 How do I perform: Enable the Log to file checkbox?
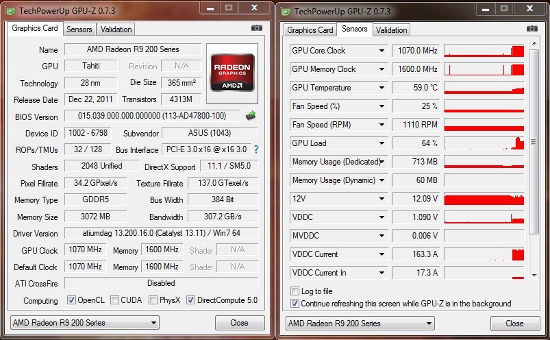click(295, 291)
